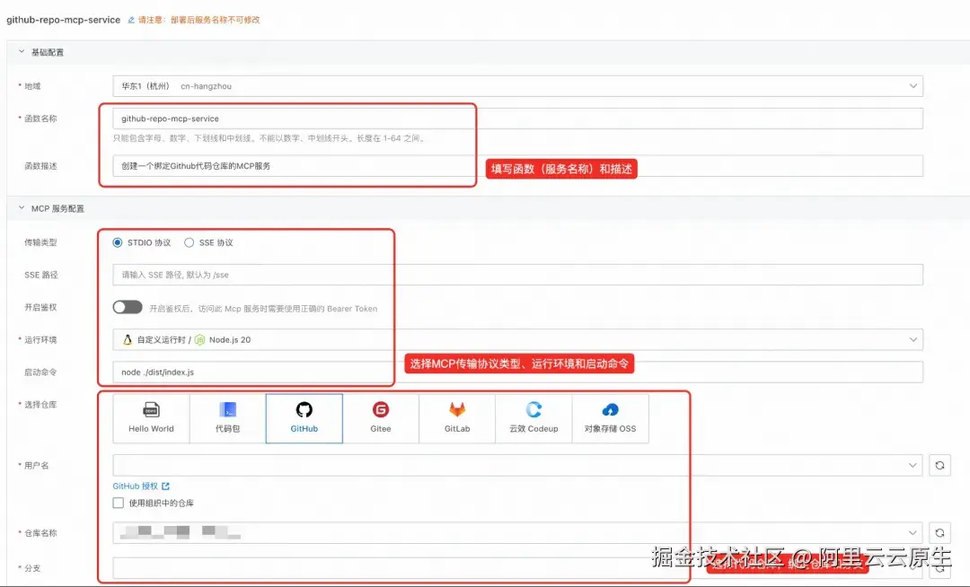
Task: Click the Node.js logo in 运行环境 field
Action: tap(199, 340)
